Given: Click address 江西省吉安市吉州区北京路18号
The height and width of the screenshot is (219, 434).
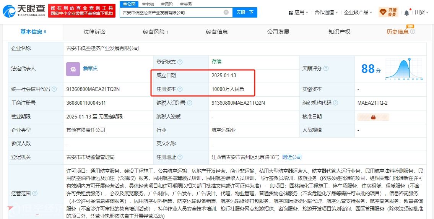Looking at the screenshot, I should coord(245,157).
